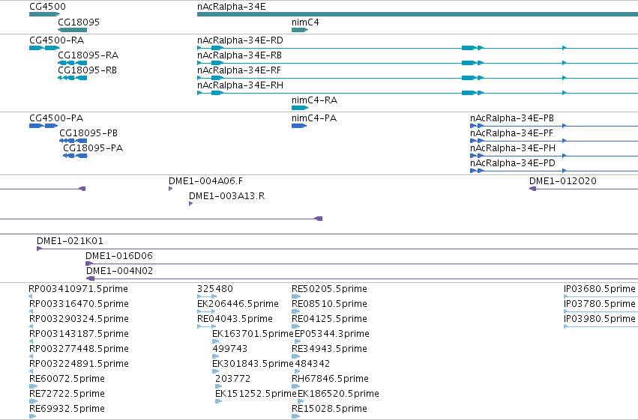Select protein nAcRalpha-34E-PH label

coord(513,148)
